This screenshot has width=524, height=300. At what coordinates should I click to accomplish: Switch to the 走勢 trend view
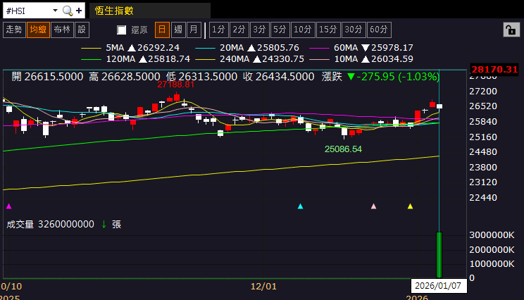14,30
